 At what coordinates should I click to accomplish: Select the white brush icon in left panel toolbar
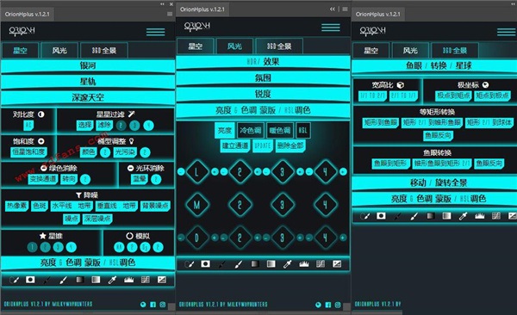point(63,280)
